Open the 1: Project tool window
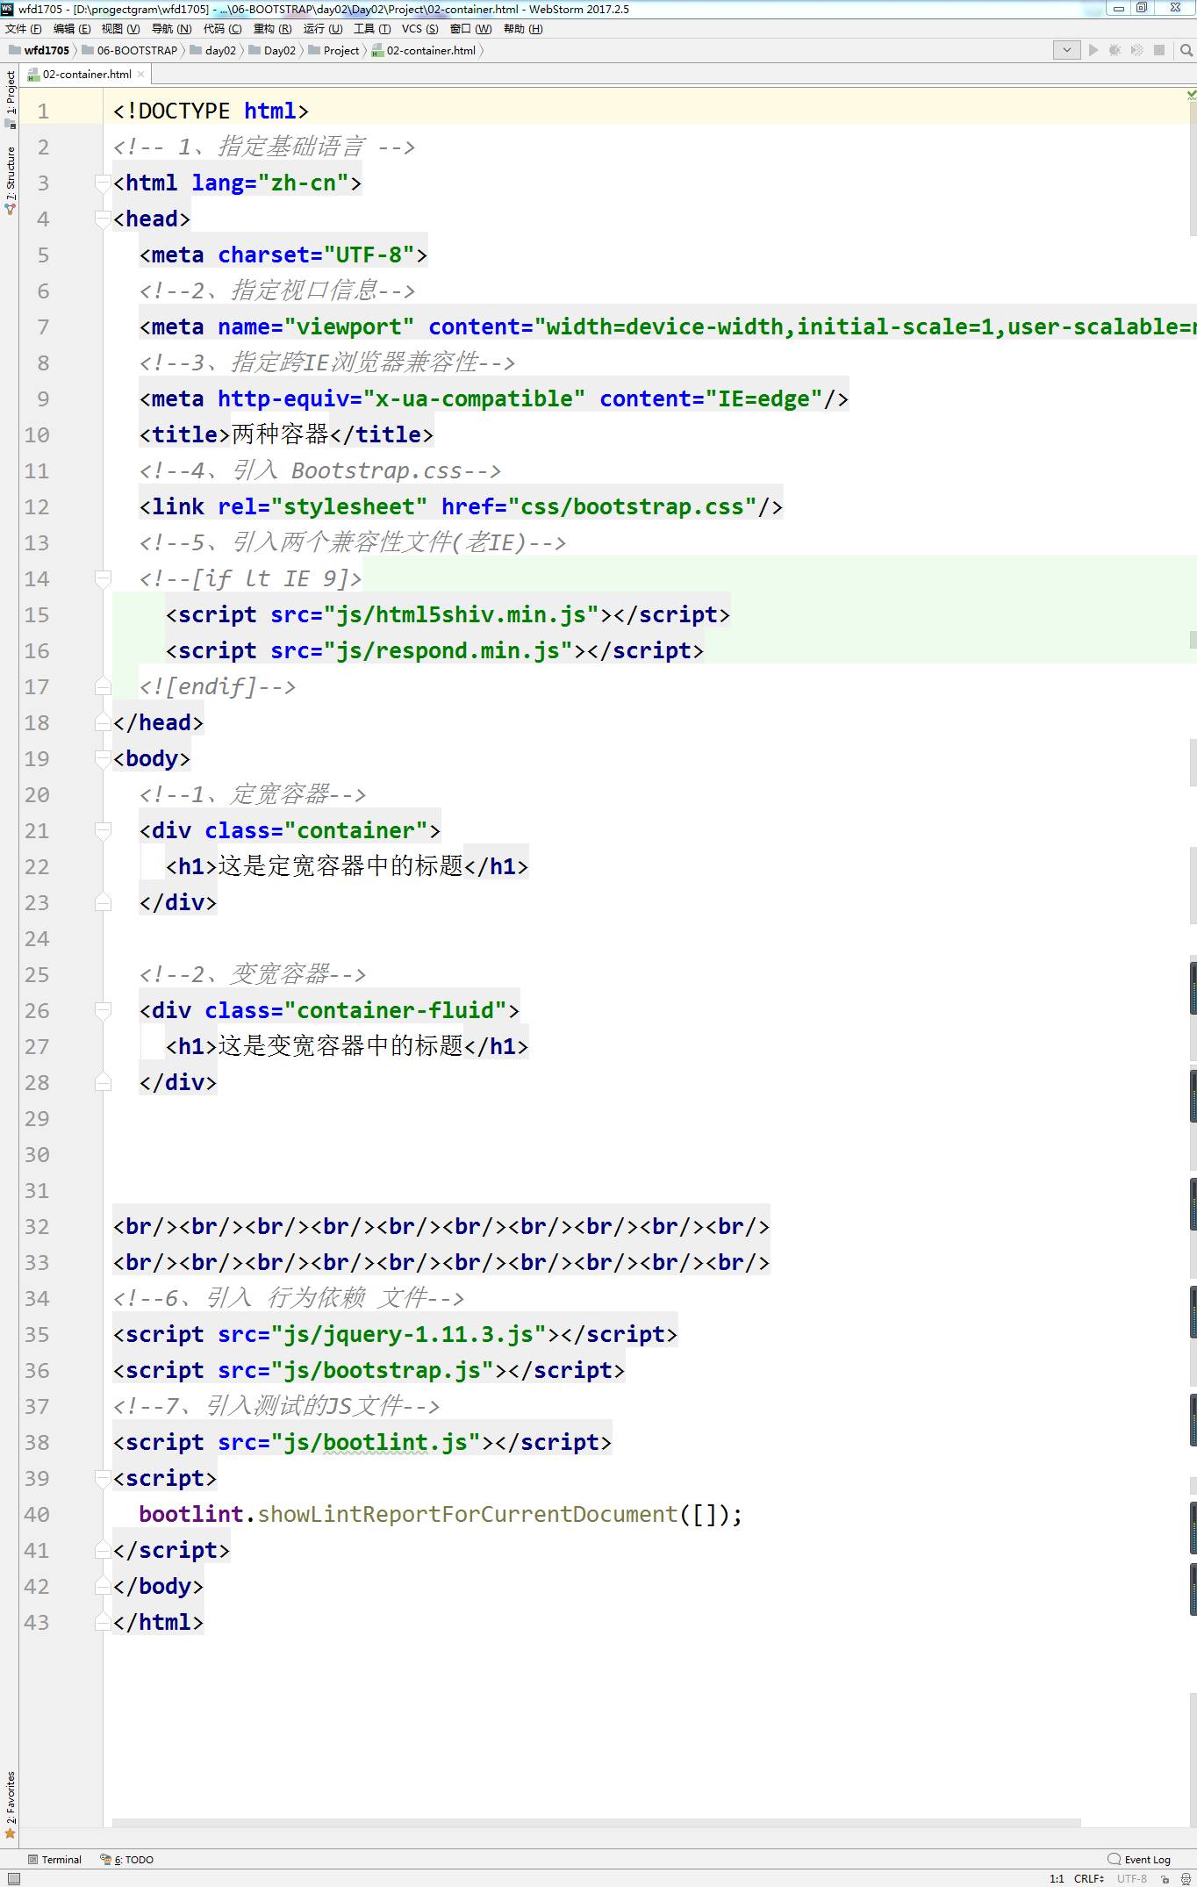Screen dimensions: 1197x1887 click(10, 98)
